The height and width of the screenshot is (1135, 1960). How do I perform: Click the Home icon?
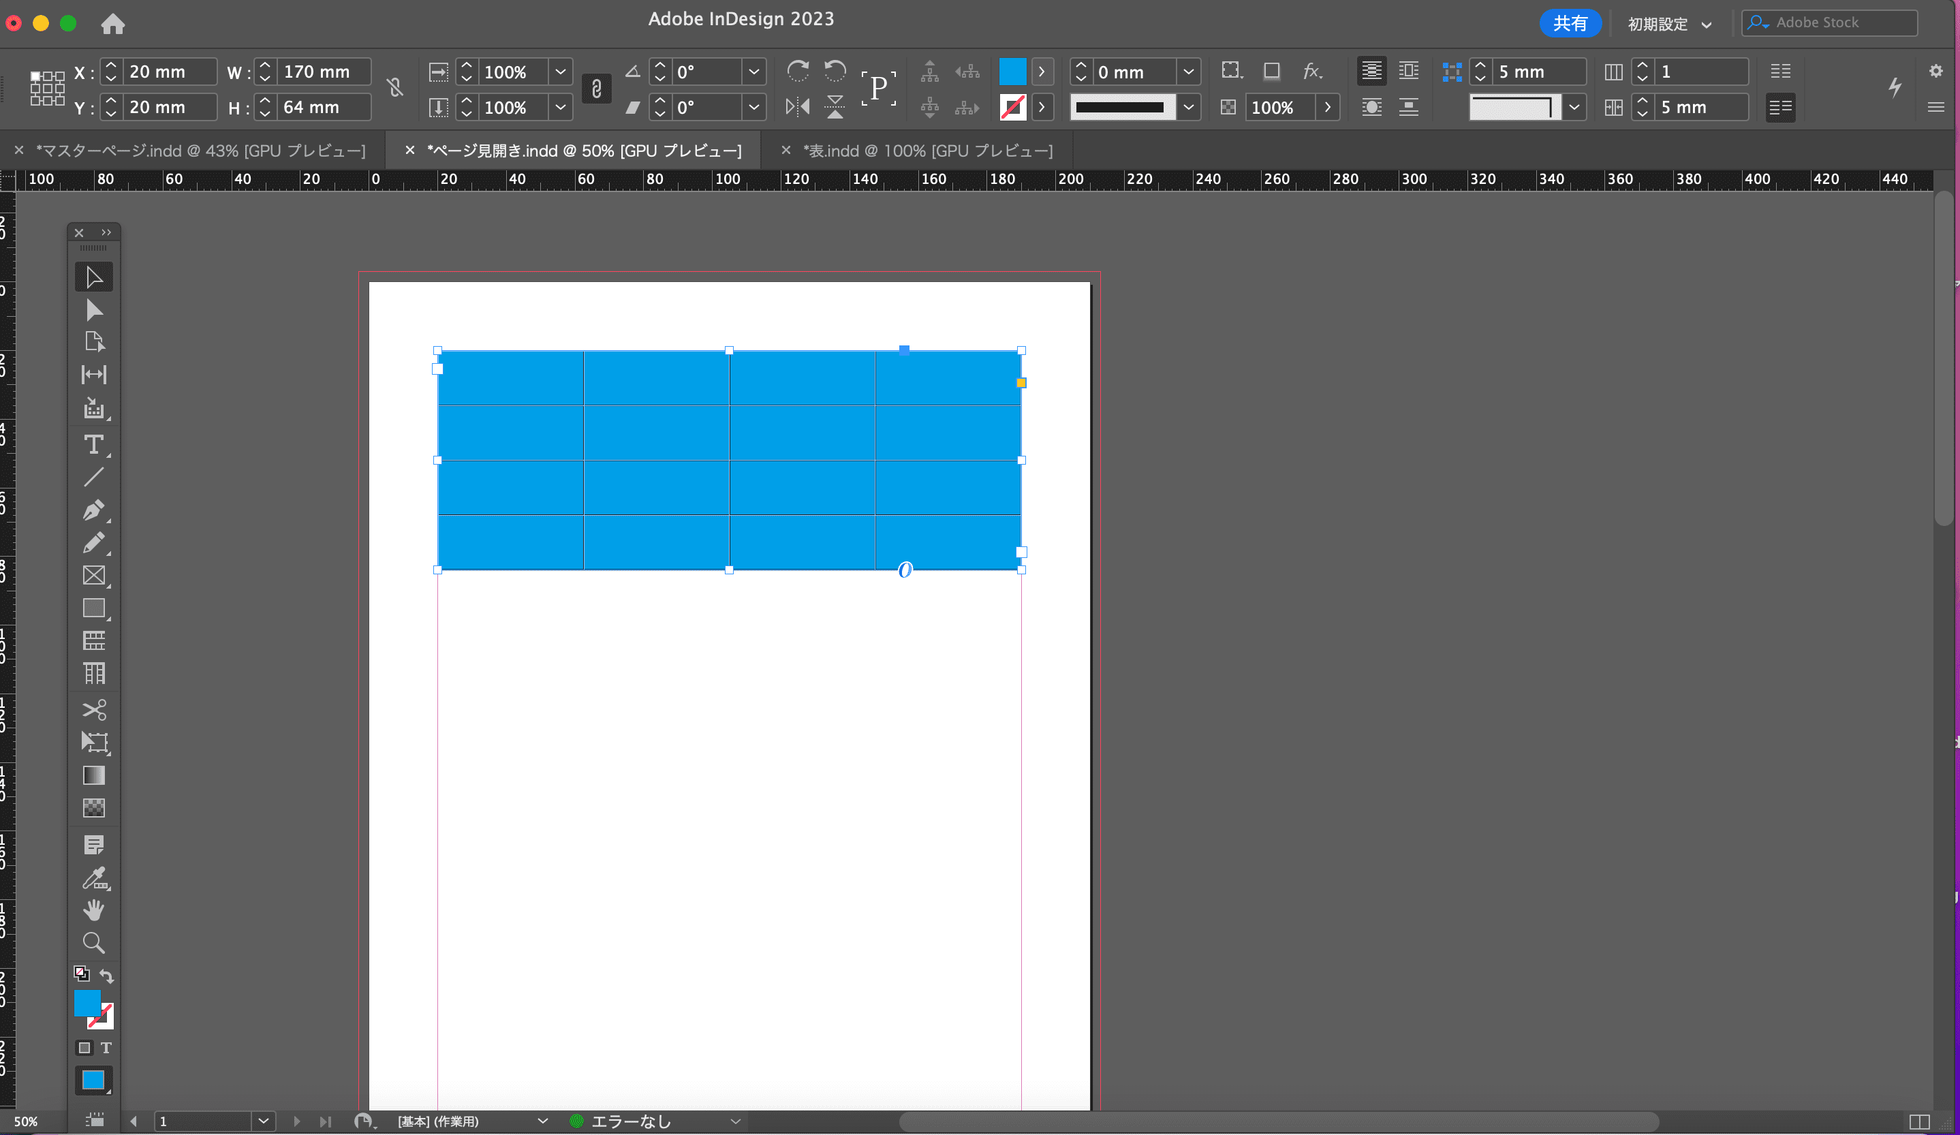[x=113, y=24]
